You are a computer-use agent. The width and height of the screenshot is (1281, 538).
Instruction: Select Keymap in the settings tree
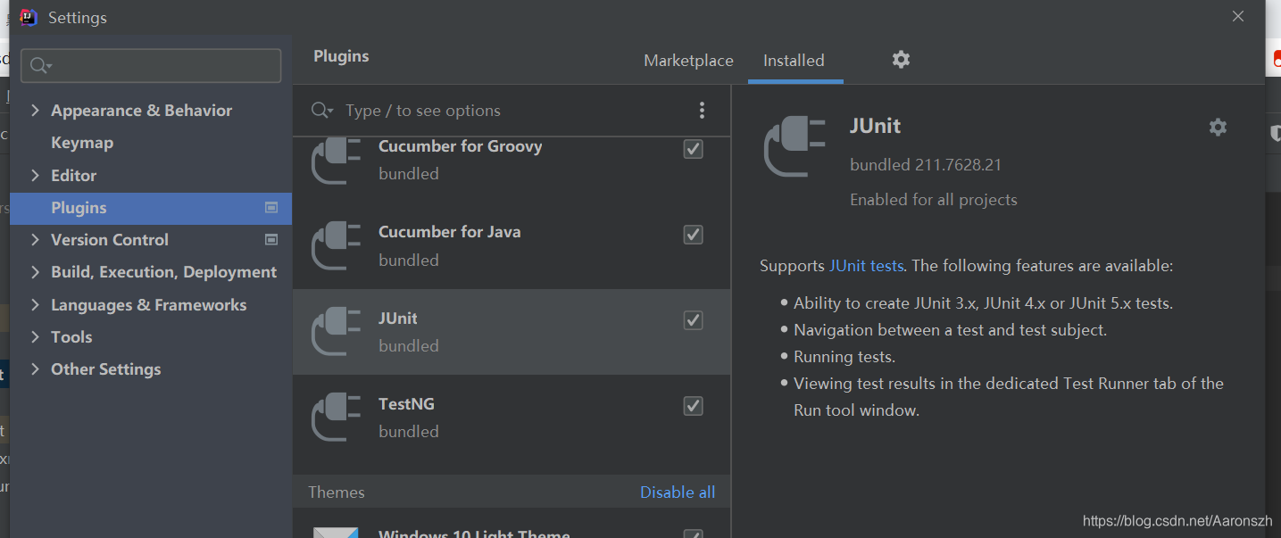[x=82, y=143]
